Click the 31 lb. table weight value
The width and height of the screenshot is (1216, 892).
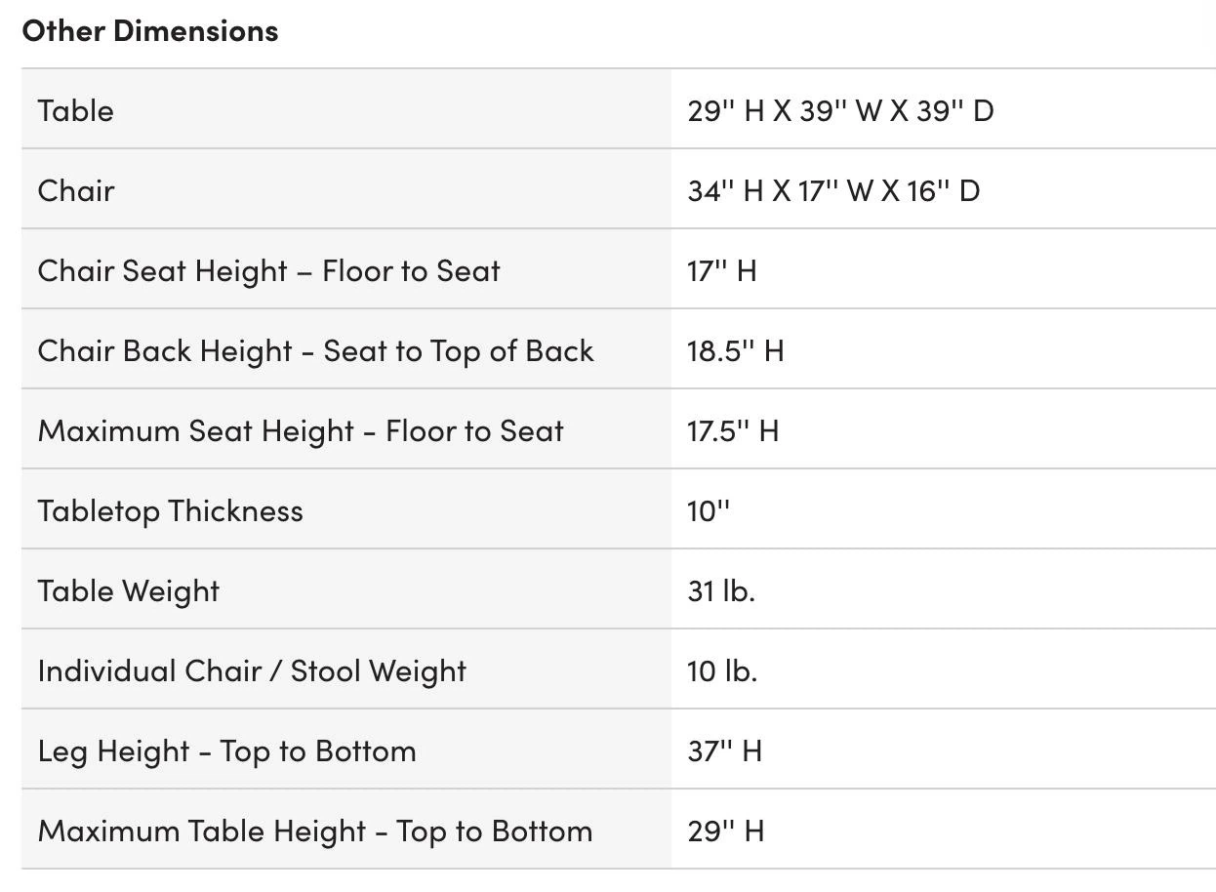coord(721,590)
